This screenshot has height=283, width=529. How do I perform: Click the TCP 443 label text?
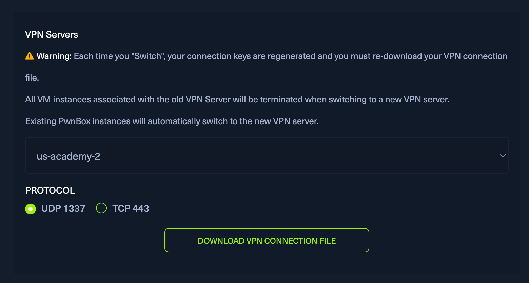click(x=131, y=208)
